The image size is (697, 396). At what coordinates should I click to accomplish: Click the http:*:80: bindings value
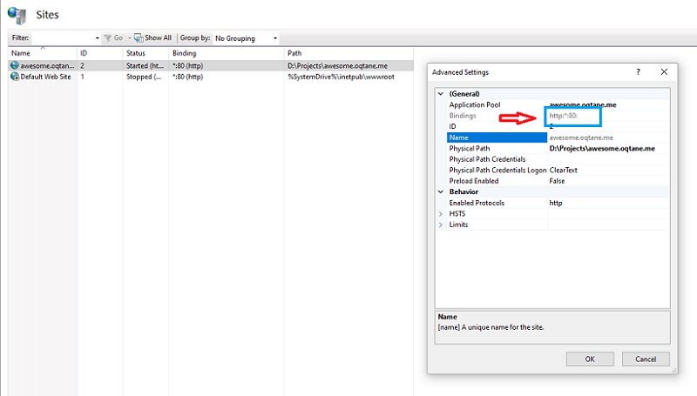point(563,116)
